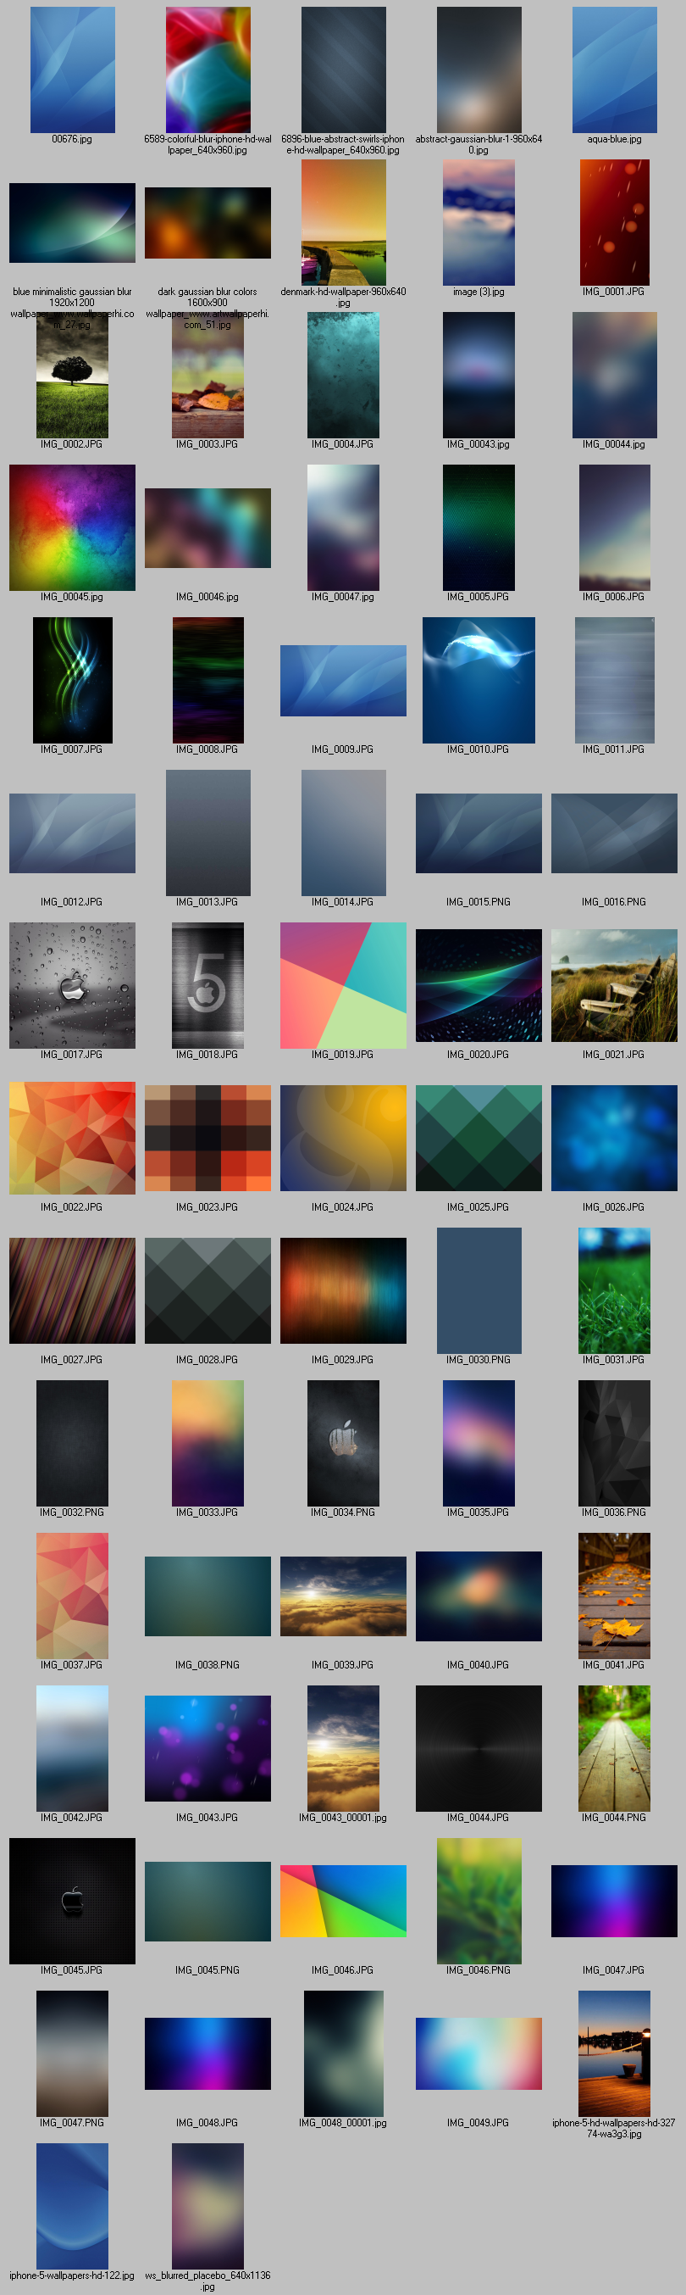The image size is (686, 2295).
Task: Select the denmark-hd-wallpaper-960x640 thumbnail
Action: point(344,223)
